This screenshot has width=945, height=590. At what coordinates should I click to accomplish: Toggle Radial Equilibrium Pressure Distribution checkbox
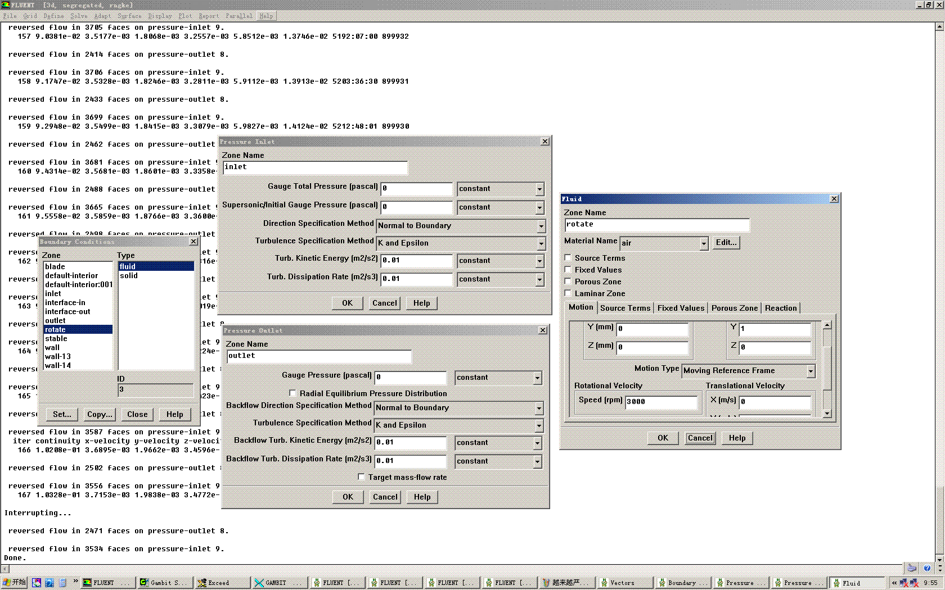292,393
